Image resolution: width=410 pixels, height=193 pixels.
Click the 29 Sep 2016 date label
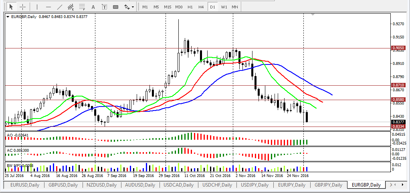pos(168,176)
